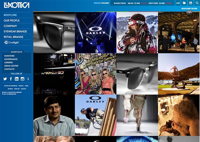
Task: Open Luxottica's Instagram page
Action: pyautogui.click(x=23, y=79)
